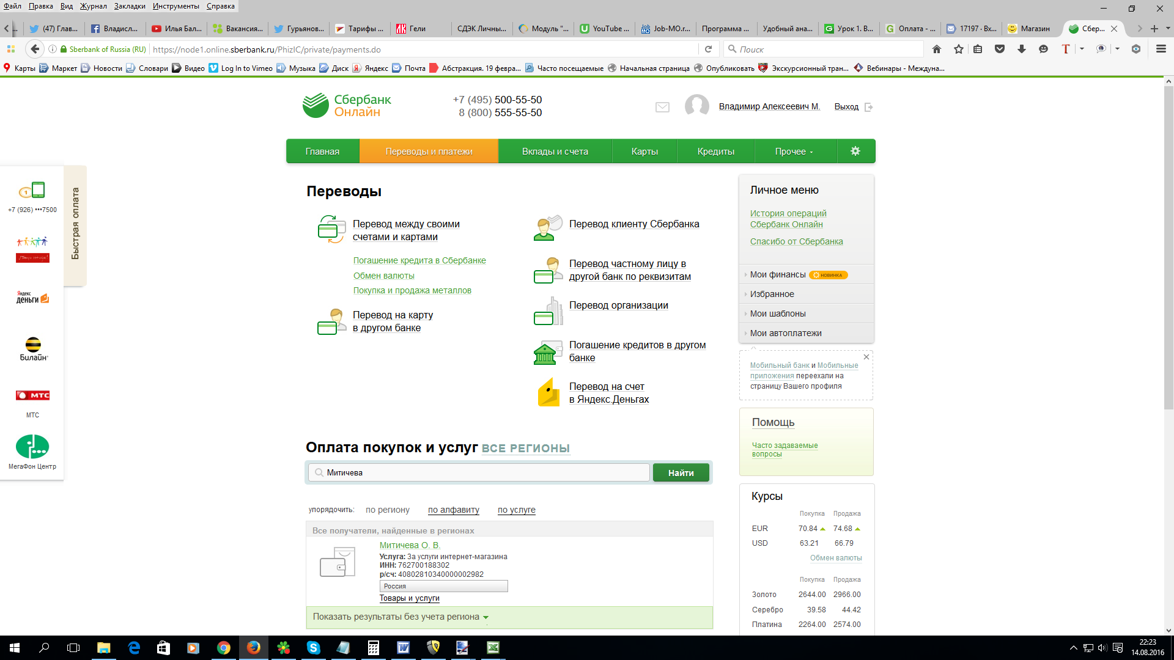
Task: Open the Кредиты tab
Action: click(x=715, y=152)
